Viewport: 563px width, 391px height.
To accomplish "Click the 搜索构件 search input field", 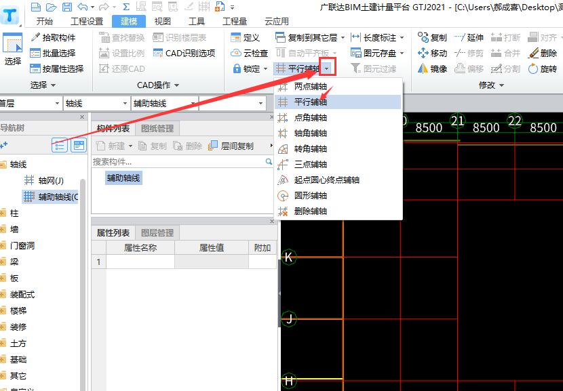I will [x=178, y=162].
